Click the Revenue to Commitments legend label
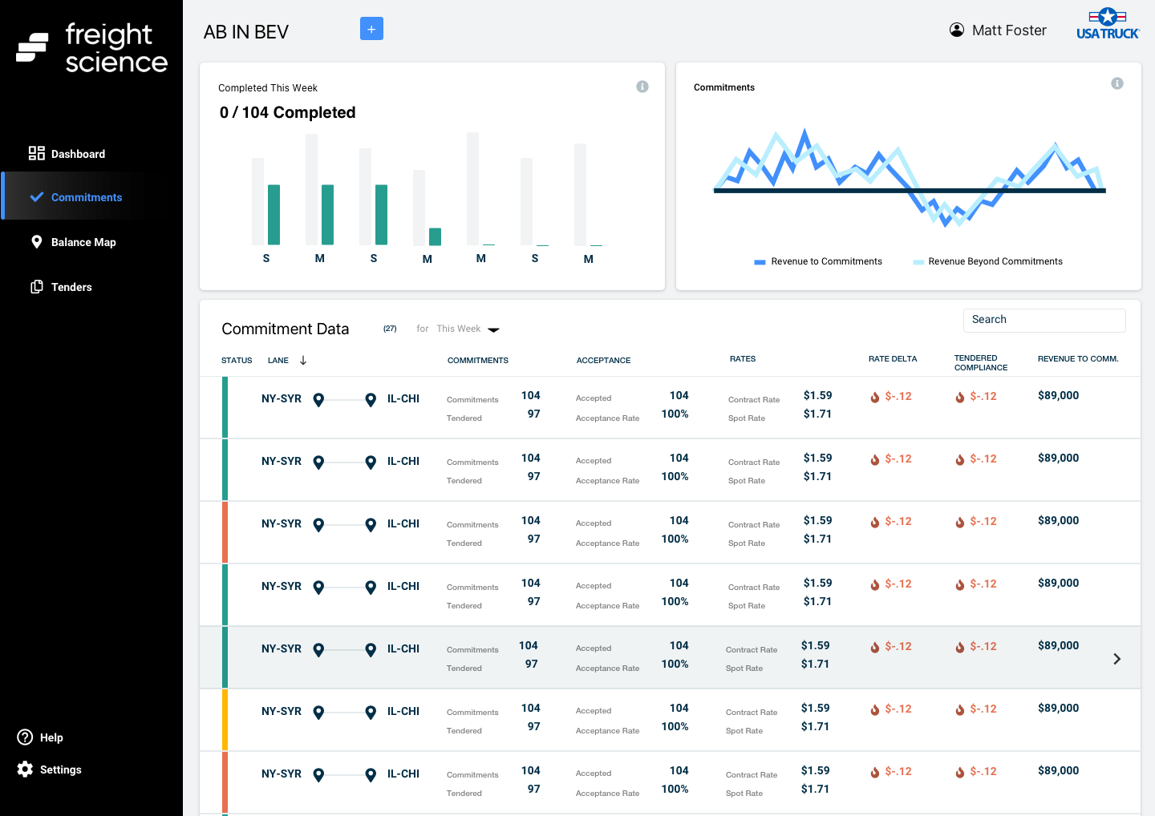 pos(826,261)
